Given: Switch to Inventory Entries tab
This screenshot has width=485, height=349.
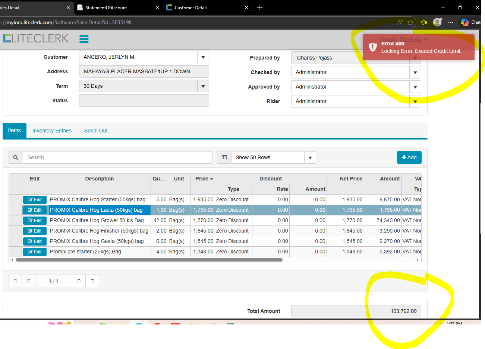Looking at the screenshot, I should pos(52,131).
